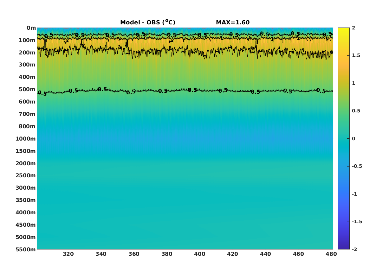The width and height of the screenshot is (370, 277).
Task: Click the '320' x-axis tick label
Action: (x=68, y=254)
